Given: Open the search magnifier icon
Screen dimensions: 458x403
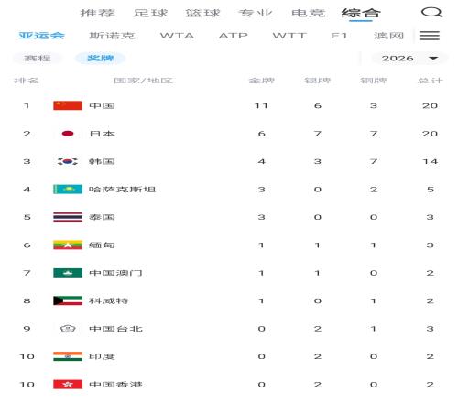Looking at the screenshot, I should coord(431,13).
